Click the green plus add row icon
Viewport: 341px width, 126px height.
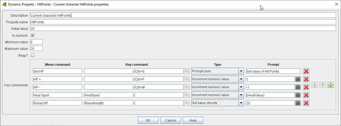[x=331, y=85]
